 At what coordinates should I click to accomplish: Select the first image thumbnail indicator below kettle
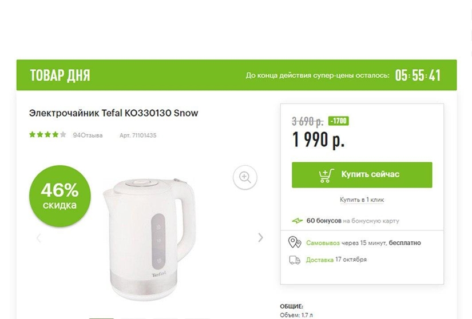point(101,317)
